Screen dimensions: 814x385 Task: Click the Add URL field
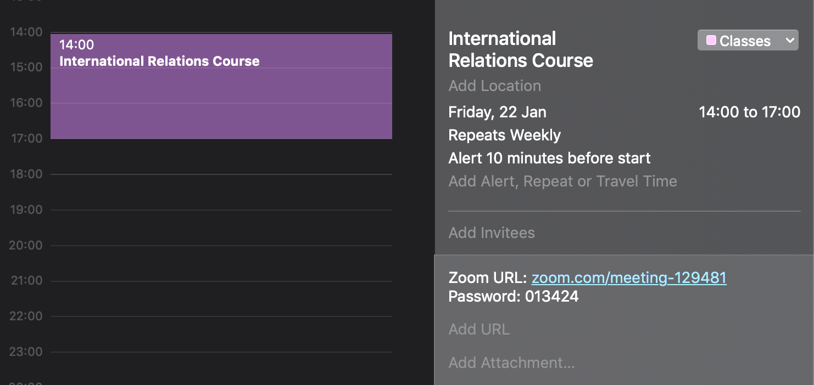(x=479, y=330)
